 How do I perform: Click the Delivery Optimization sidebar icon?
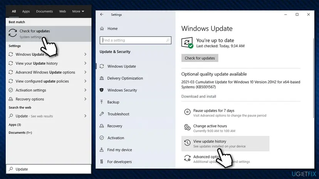pyautogui.click(x=102, y=78)
